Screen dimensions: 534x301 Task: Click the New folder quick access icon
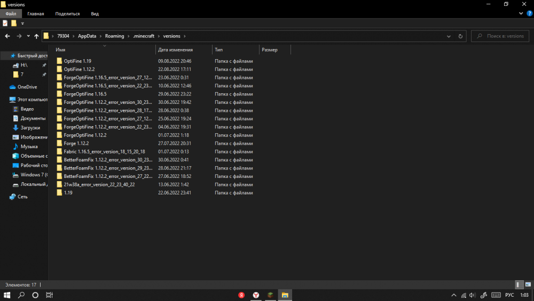point(14,23)
